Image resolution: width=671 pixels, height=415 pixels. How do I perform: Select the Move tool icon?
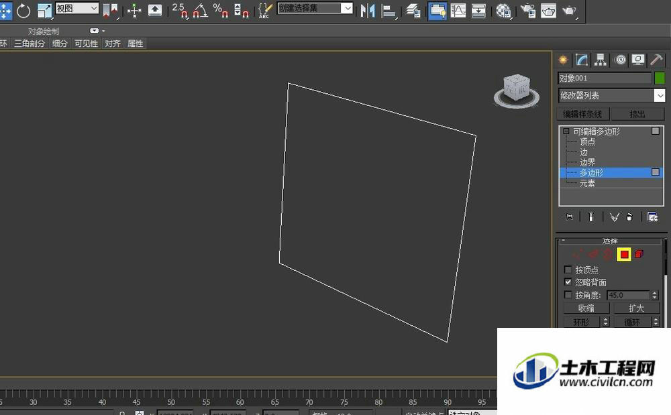click(5, 10)
